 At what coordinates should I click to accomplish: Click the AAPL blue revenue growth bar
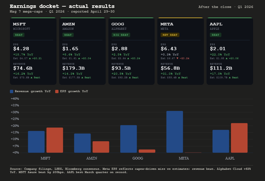click(221, 141)
